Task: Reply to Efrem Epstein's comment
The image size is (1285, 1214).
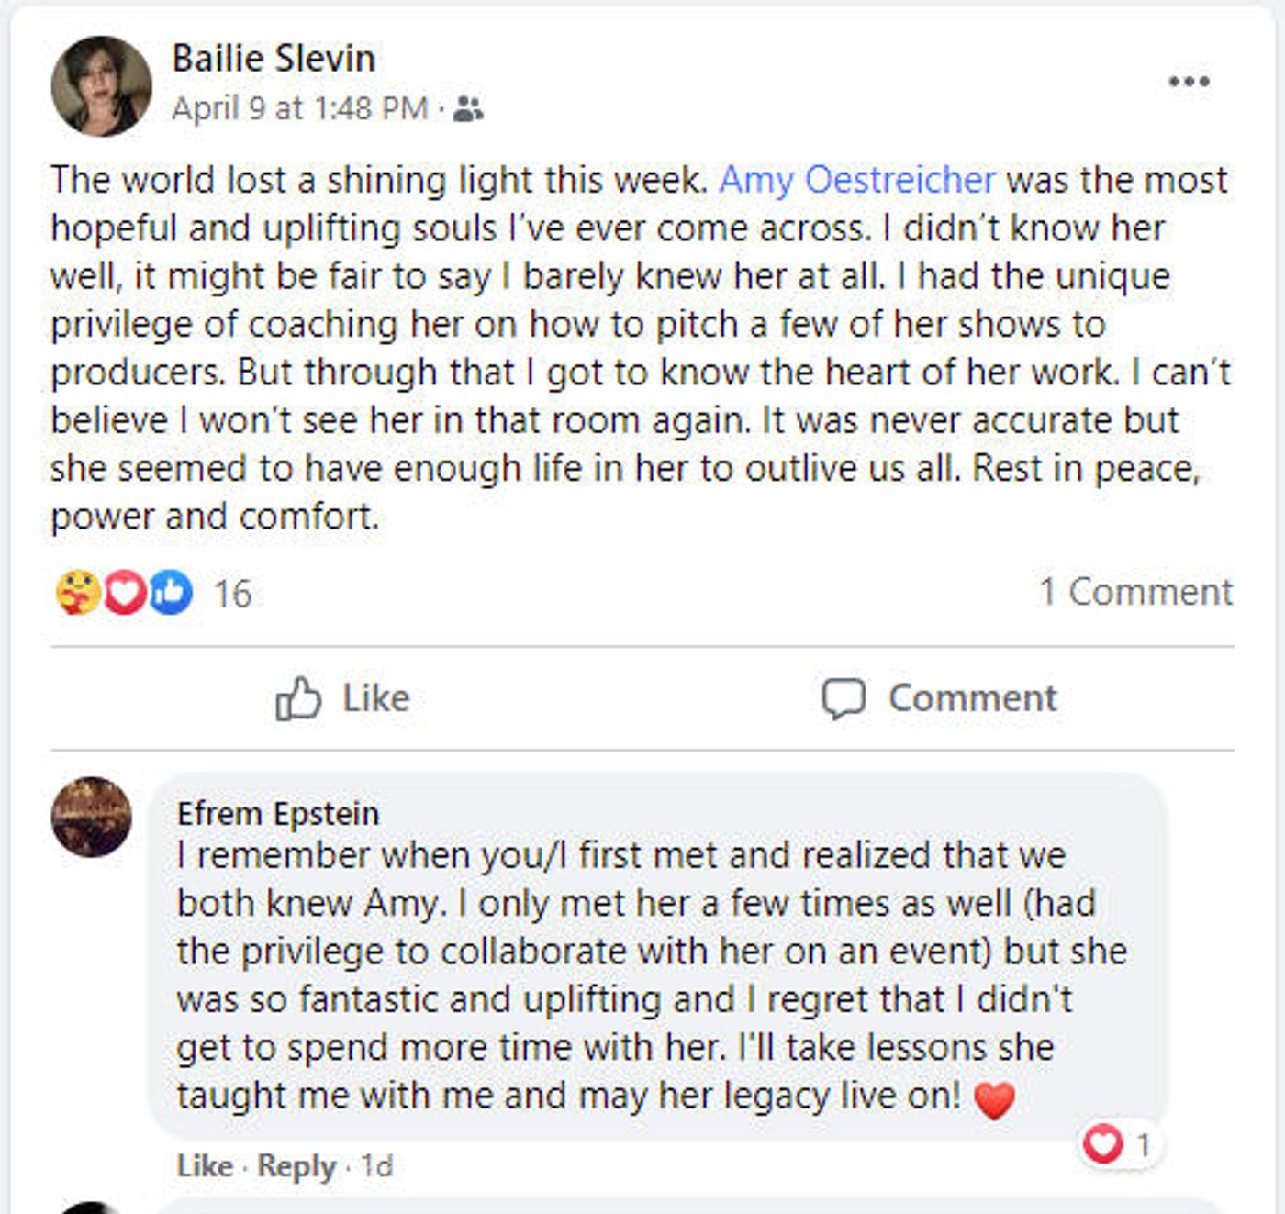Action: coord(296,1165)
